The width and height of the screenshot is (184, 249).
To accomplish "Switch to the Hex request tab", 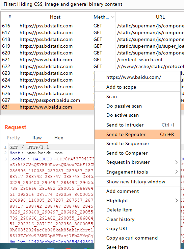I will (x=59, y=138).
